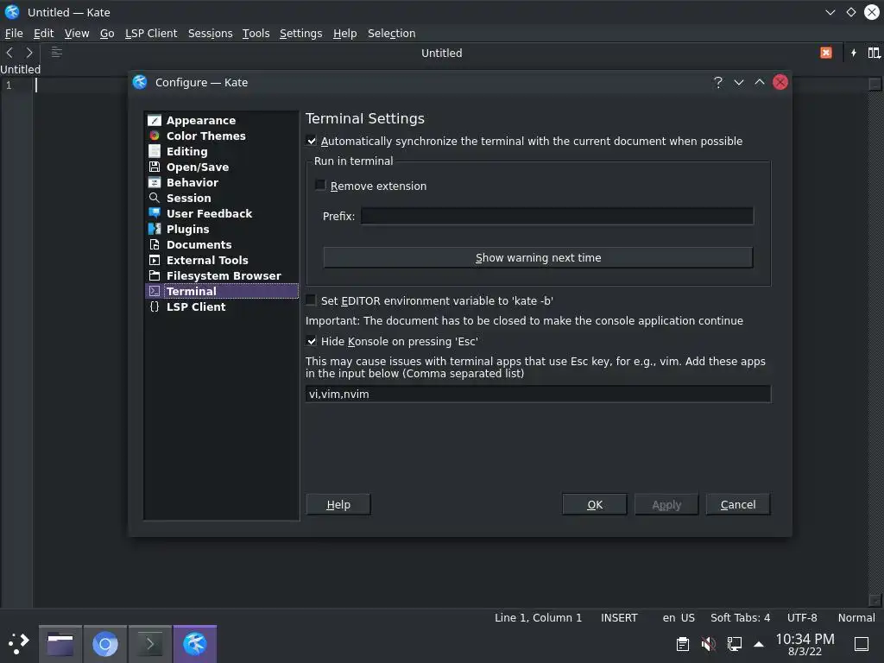Open the Go menu

coord(107,34)
